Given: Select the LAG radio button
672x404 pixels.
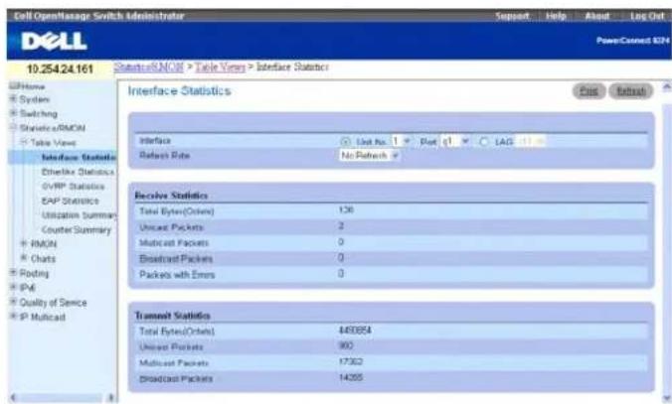Looking at the screenshot, I should 484,142.
